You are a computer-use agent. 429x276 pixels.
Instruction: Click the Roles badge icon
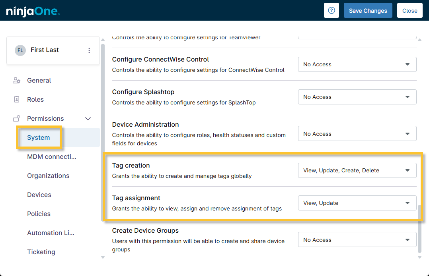17,100
